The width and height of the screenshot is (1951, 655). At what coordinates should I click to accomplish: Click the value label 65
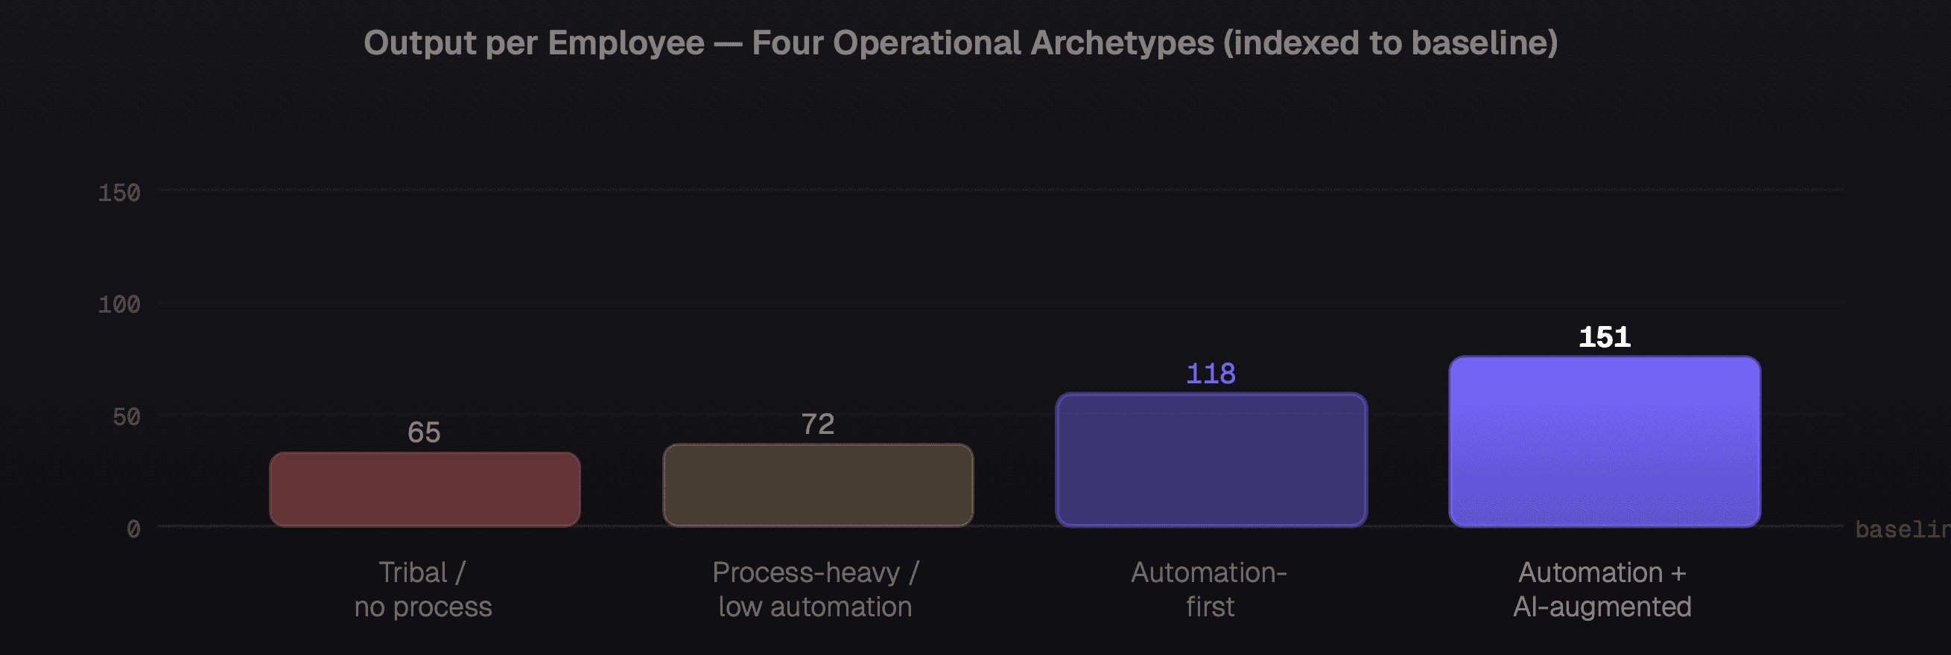pyautogui.click(x=424, y=432)
